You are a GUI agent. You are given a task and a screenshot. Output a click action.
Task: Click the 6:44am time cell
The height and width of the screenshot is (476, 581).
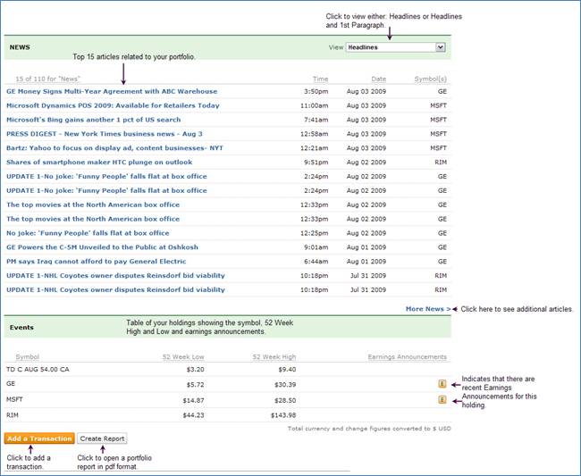[316, 262]
